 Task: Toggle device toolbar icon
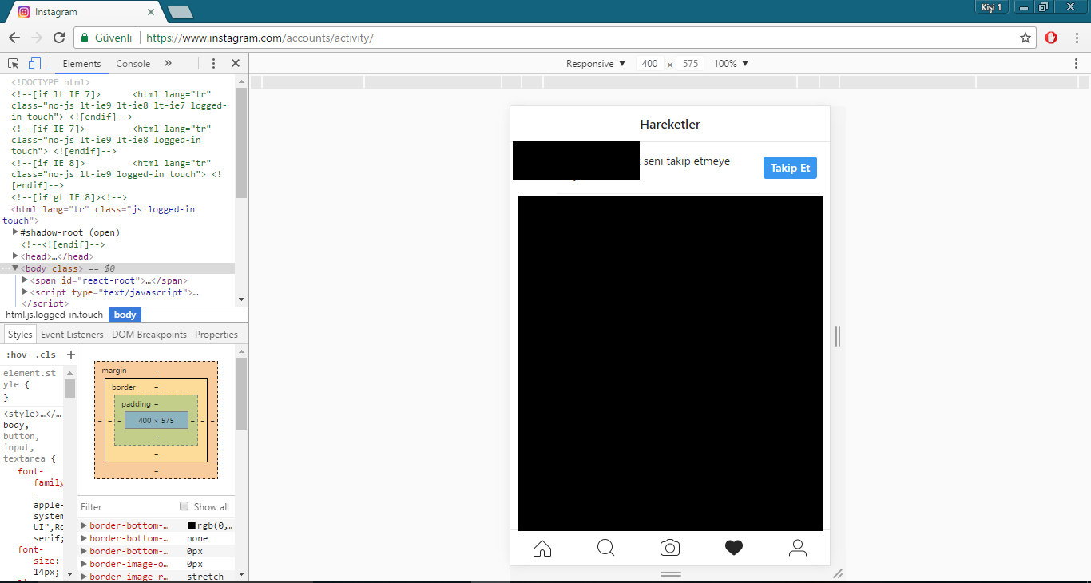pyautogui.click(x=34, y=64)
